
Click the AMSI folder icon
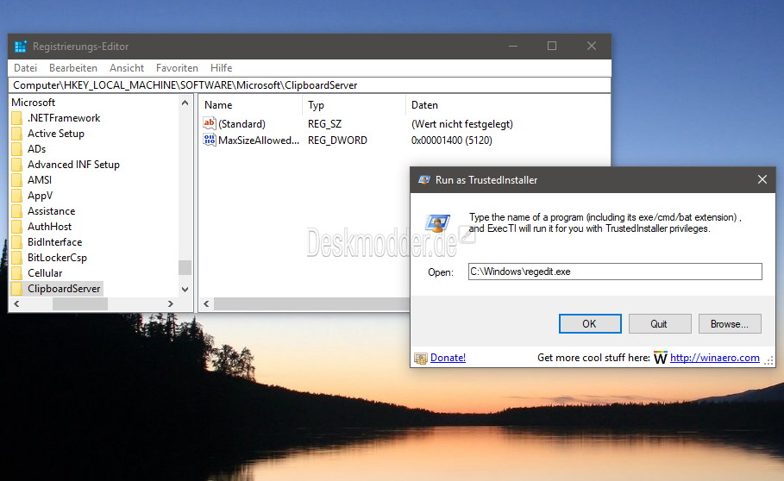[x=16, y=180]
